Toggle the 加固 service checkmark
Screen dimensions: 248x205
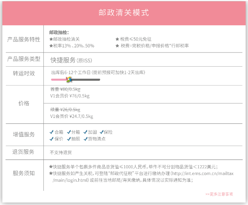tap(85, 132)
